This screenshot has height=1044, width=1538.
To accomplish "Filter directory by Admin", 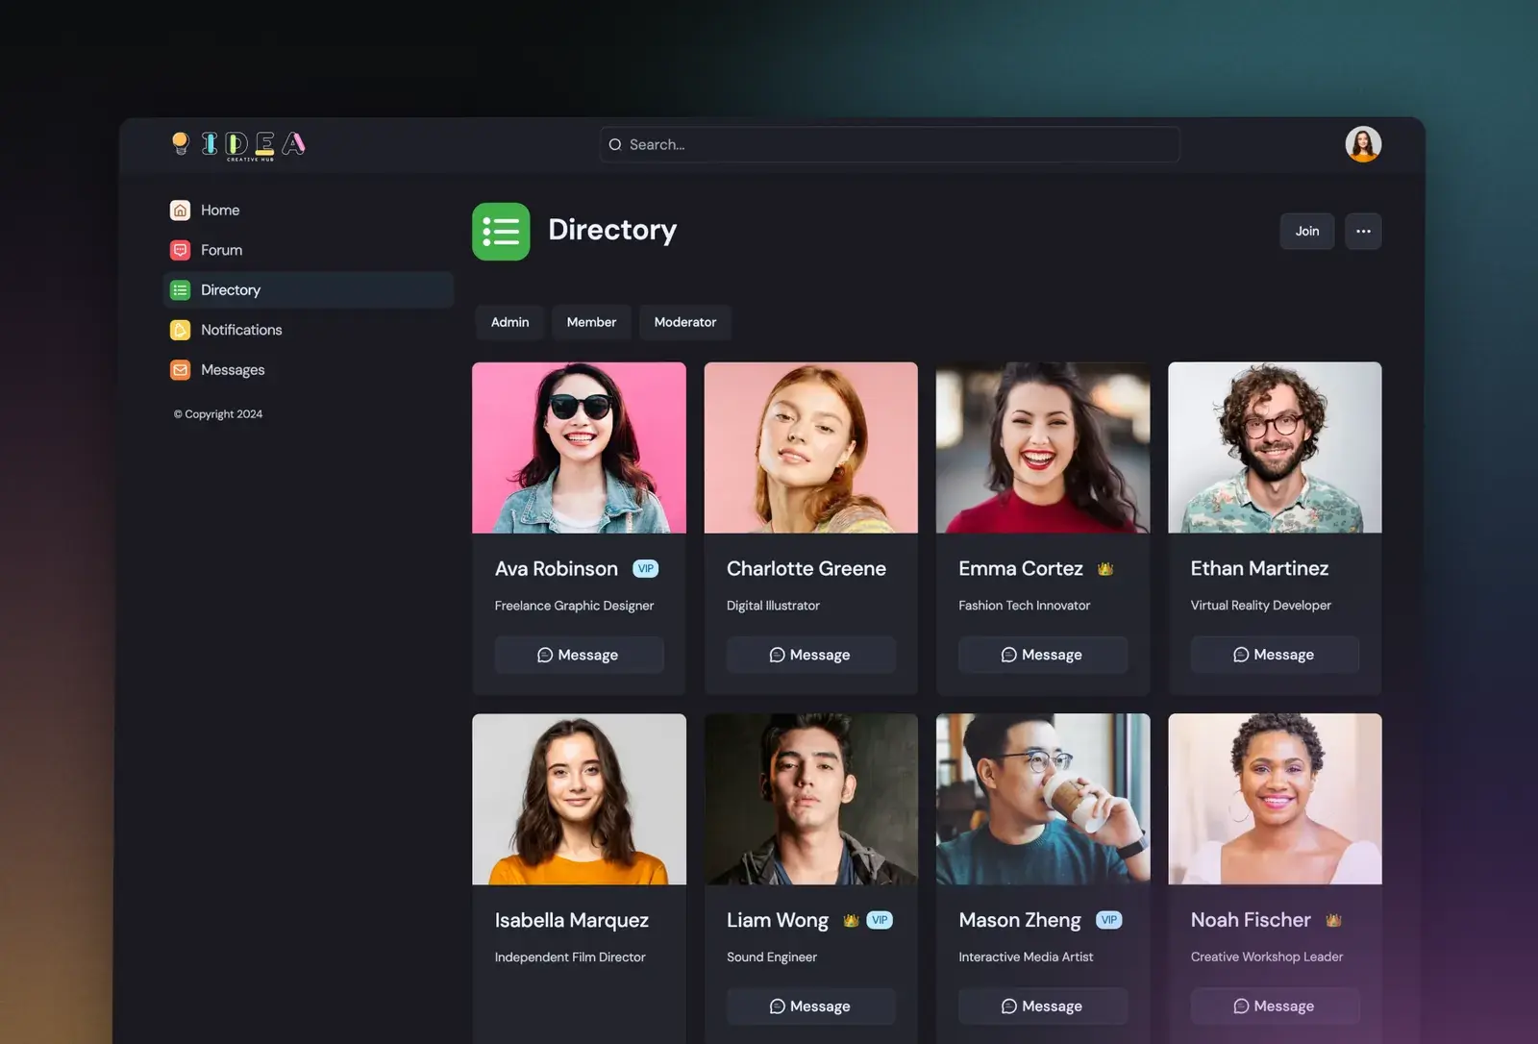I will [509, 322].
